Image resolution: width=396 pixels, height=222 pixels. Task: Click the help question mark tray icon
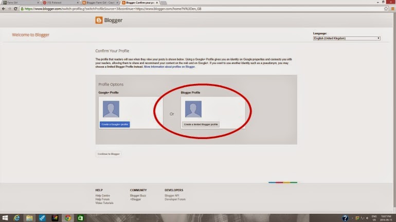(345, 218)
